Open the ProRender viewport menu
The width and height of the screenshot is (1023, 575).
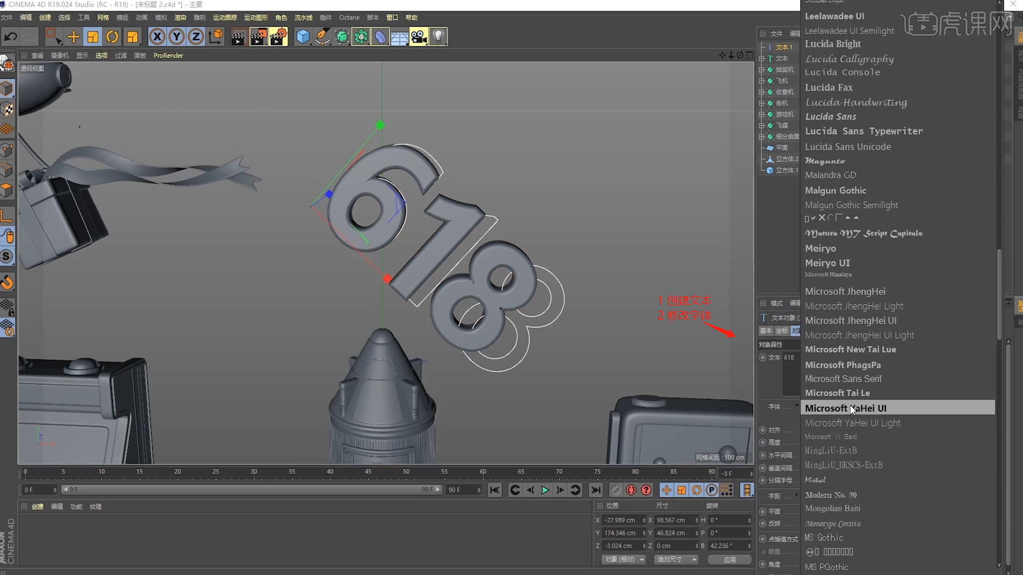point(168,55)
